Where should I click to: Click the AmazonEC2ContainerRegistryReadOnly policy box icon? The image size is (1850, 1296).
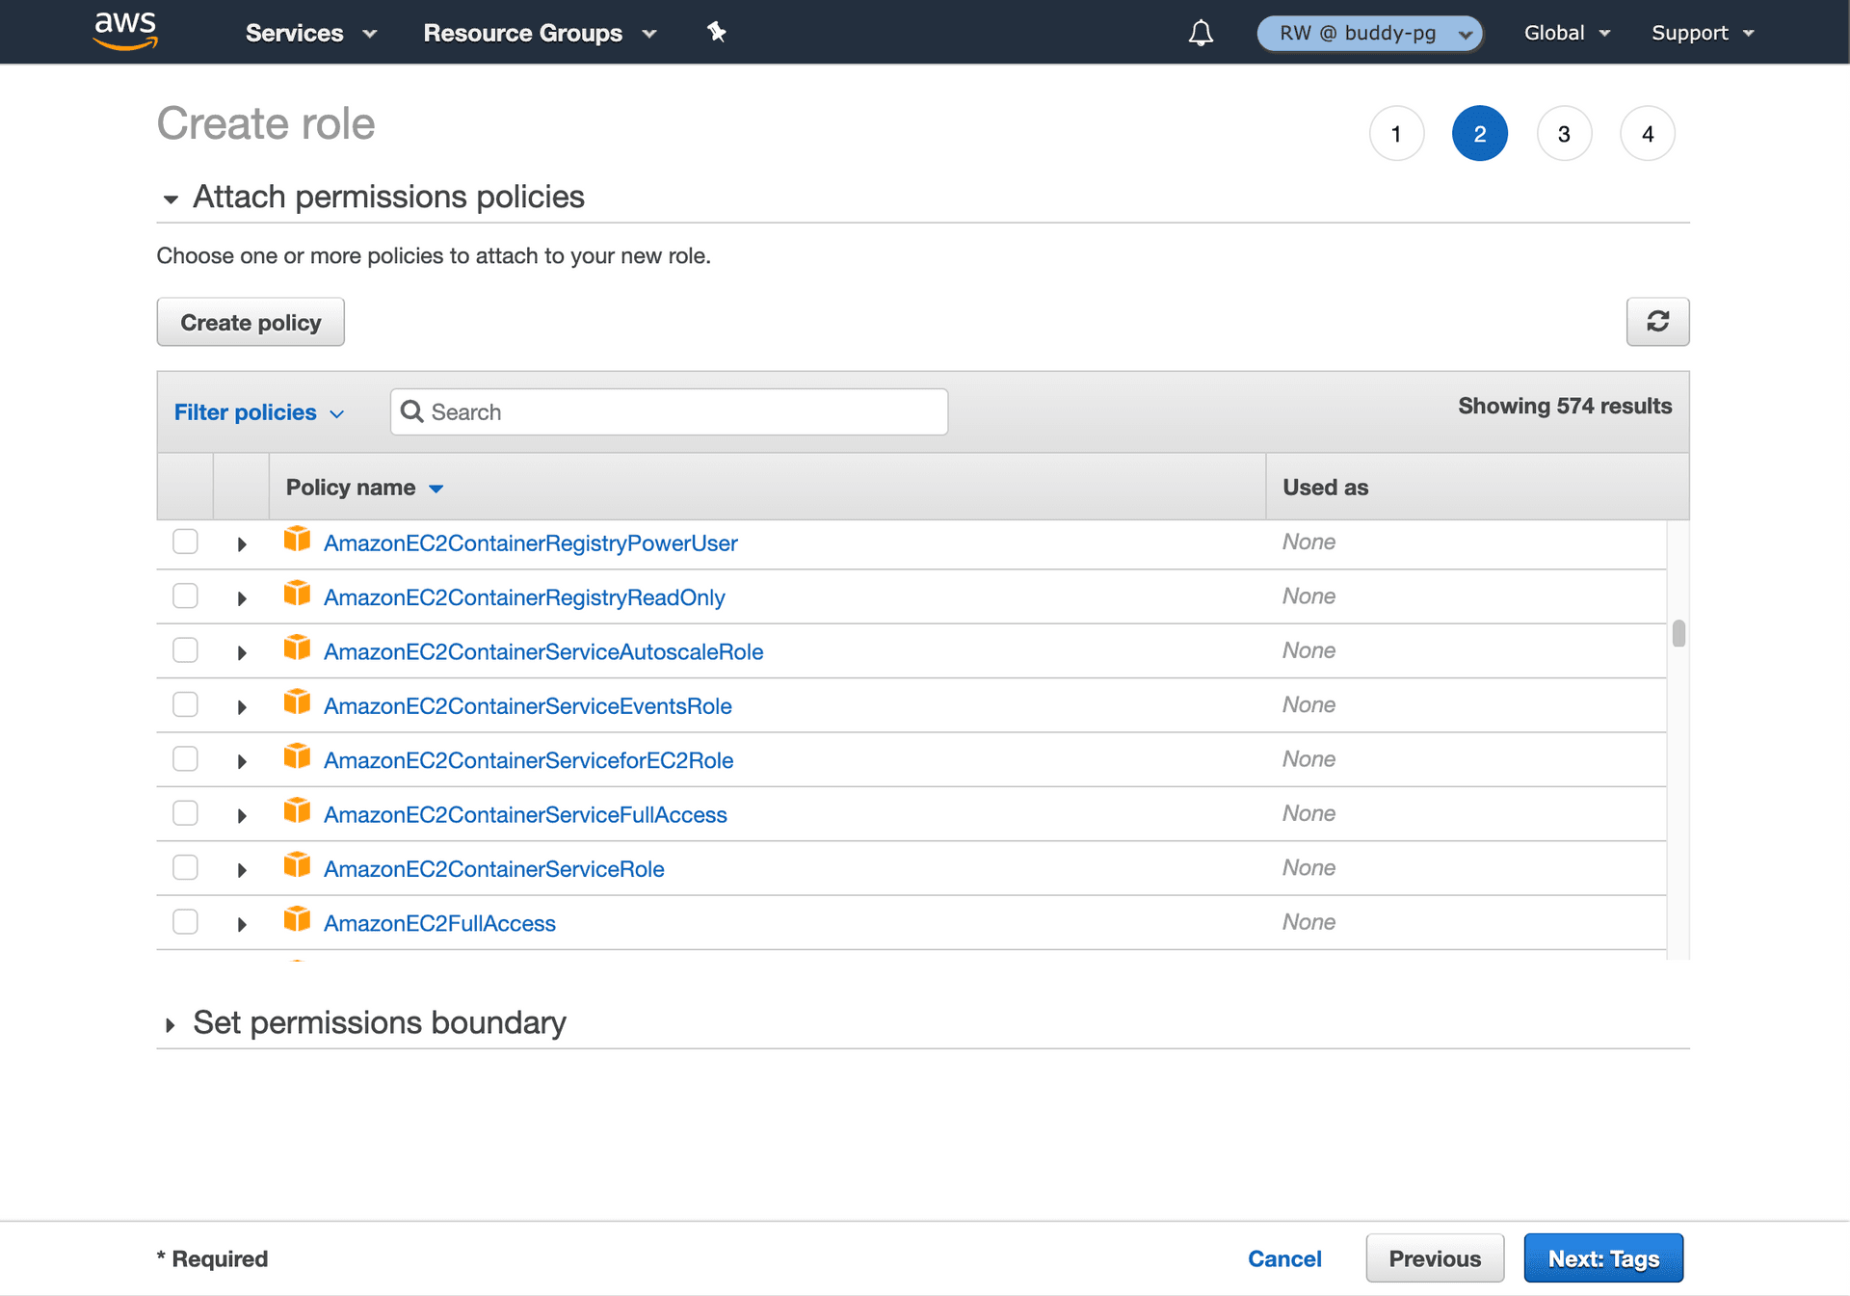[297, 594]
